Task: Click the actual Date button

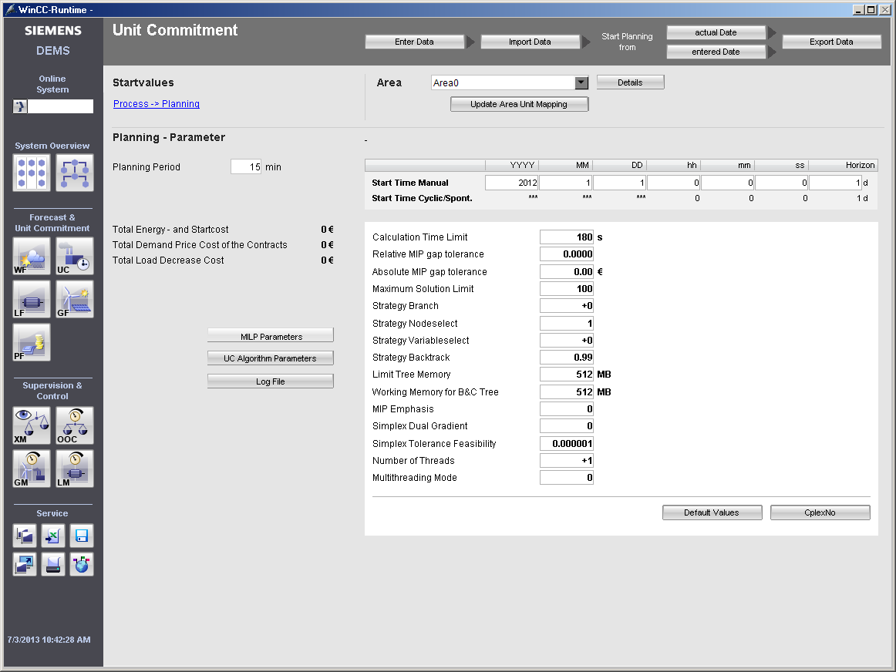Action: pyautogui.click(x=716, y=32)
